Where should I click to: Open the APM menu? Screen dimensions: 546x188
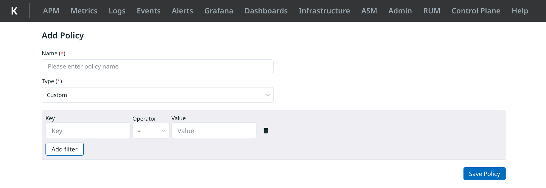pyautogui.click(x=51, y=11)
